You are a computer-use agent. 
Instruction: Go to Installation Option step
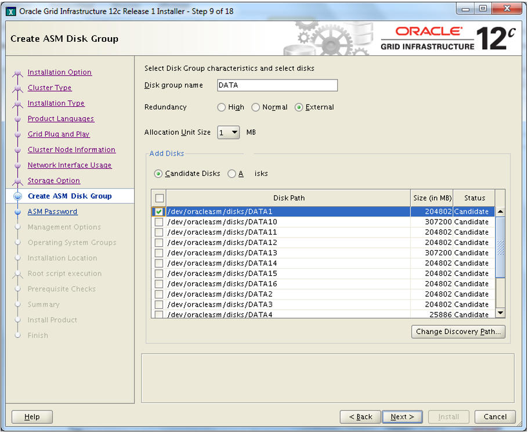point(60,72)
